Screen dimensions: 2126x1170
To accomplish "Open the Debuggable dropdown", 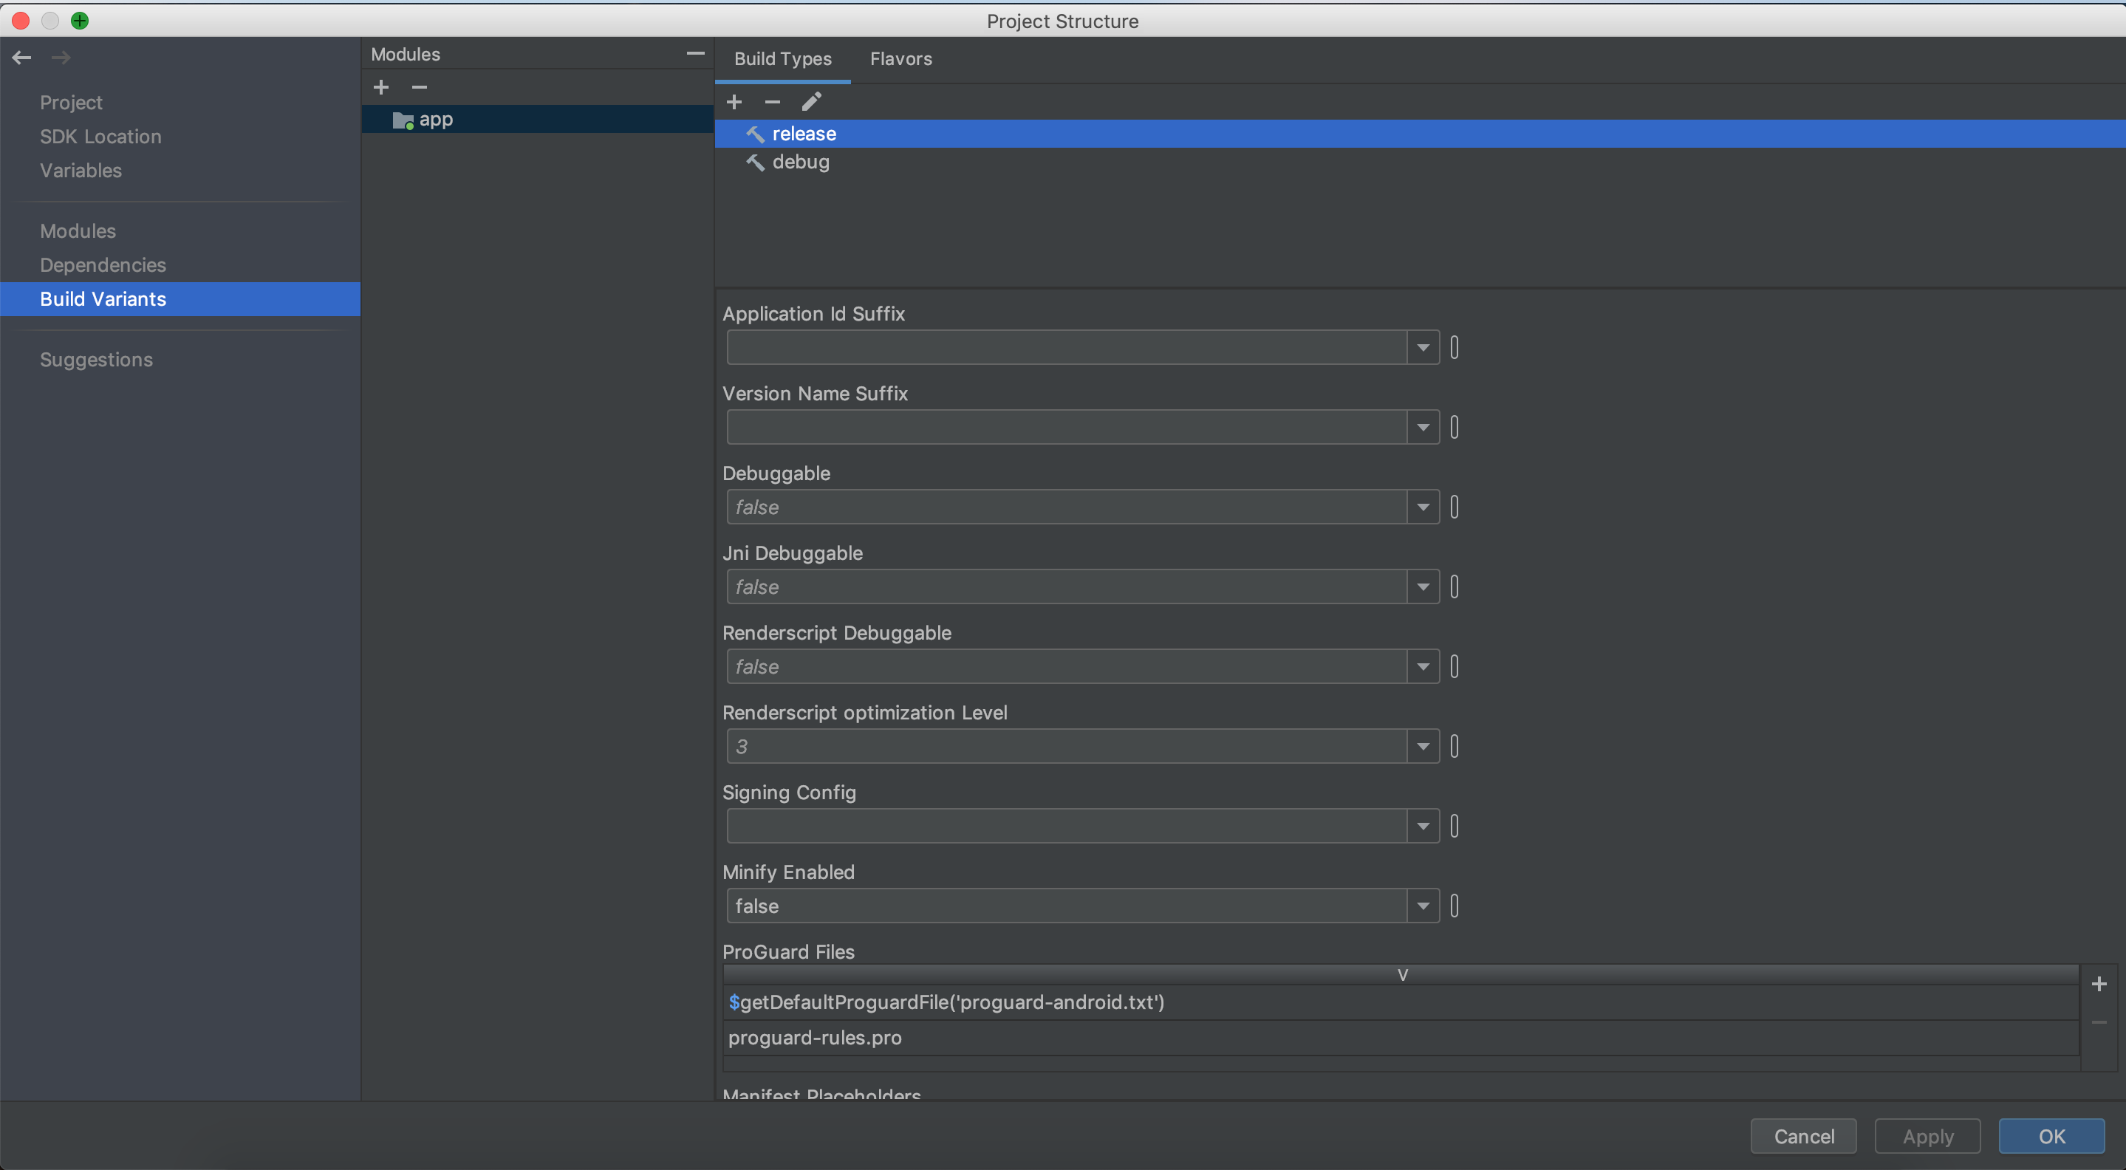I will pyautogui.click(x=1423, y=507).
